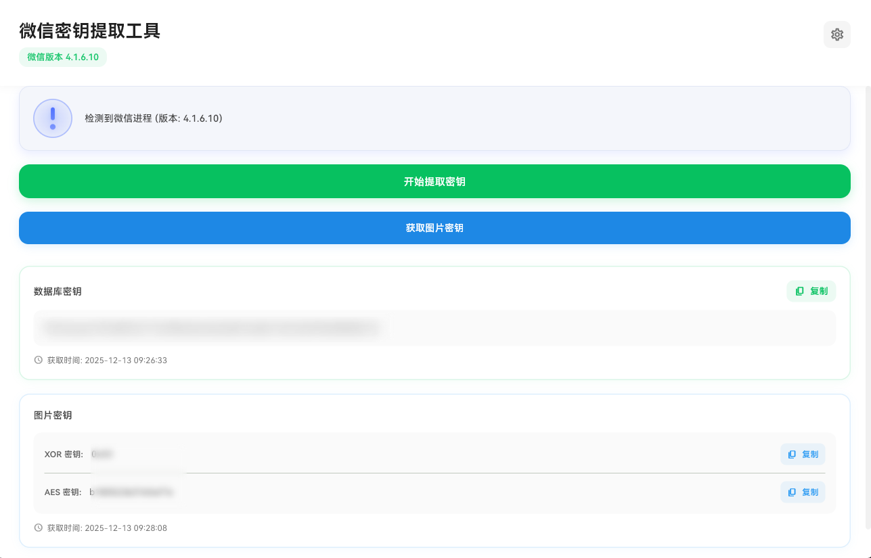The height and width of the screenshot is (558, 871).
Task: Click the image key 获取时间 timestamp text
Action: (x=107, y=528)
